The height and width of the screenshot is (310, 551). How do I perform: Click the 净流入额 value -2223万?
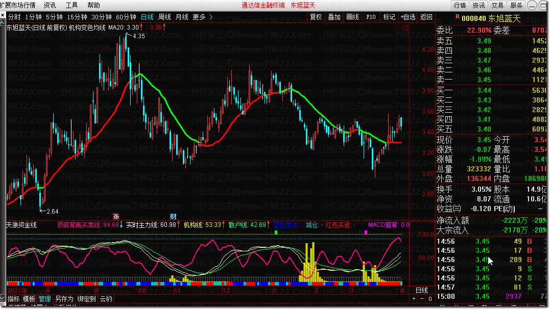(515, 220)
